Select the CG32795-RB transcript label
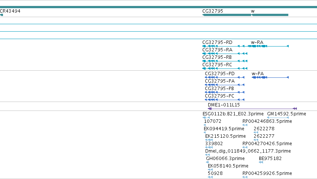Image resolution: width=317 pixels, height=179 pixels. coord(217,57)
